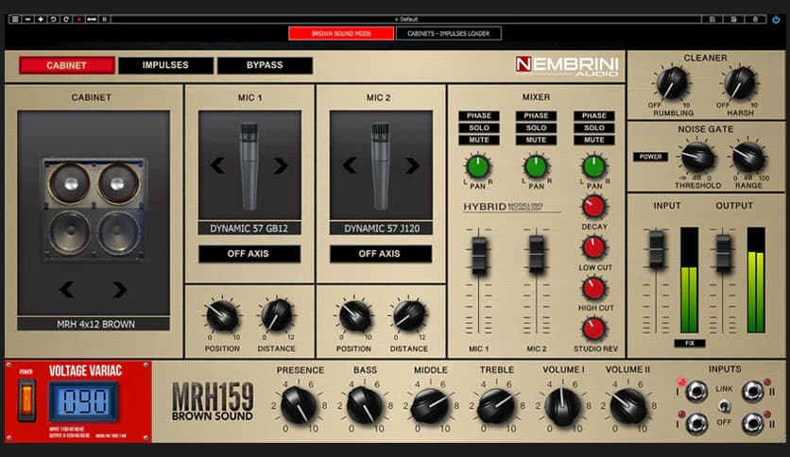Click the TREBLE amp knob

click(x=496, y=406)
